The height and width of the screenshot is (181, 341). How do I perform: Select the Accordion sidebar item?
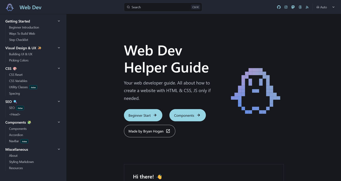click(x=16, y=135)
